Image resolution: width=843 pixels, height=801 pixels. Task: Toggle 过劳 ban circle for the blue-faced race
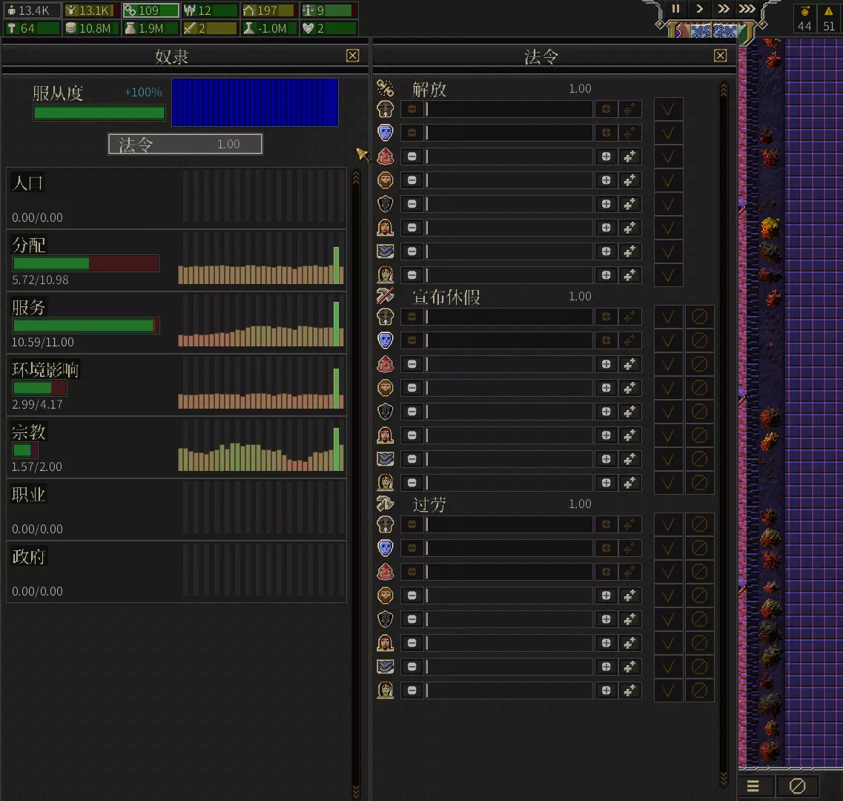(x=699, y=548)
